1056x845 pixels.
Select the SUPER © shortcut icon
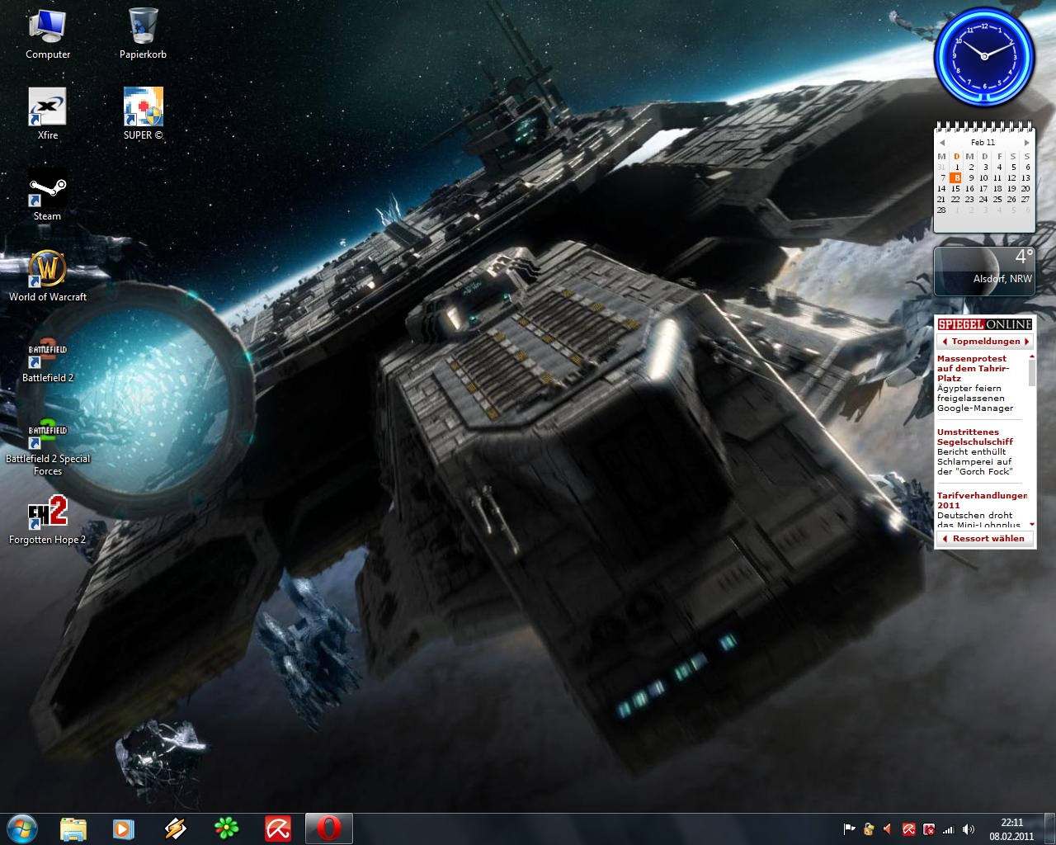point(143,114)
